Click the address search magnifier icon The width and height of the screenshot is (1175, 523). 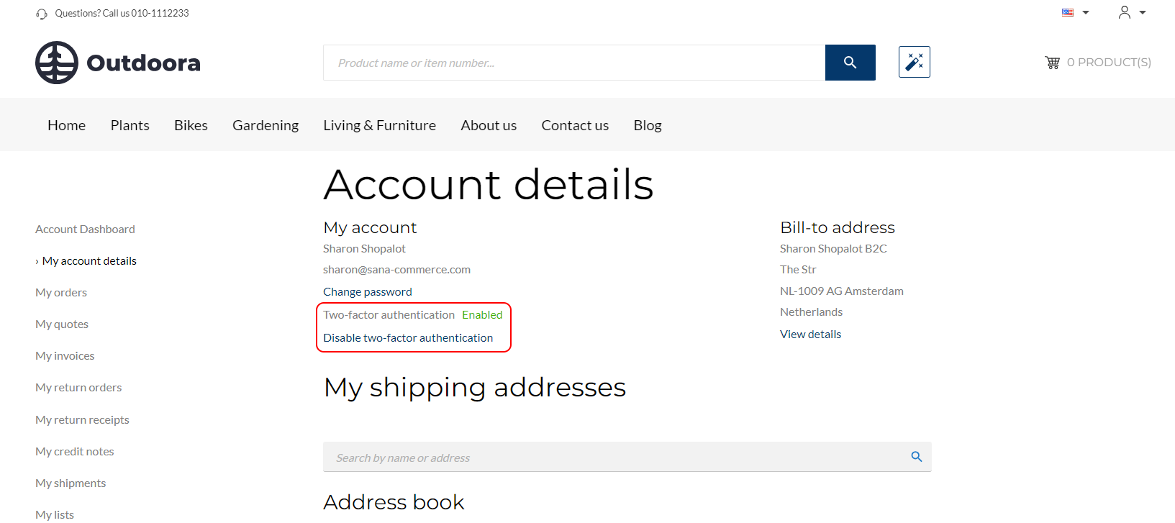click(x=917, y=457)
